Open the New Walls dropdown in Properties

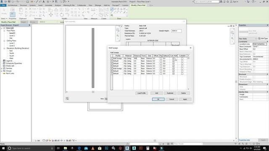point(248,39)
